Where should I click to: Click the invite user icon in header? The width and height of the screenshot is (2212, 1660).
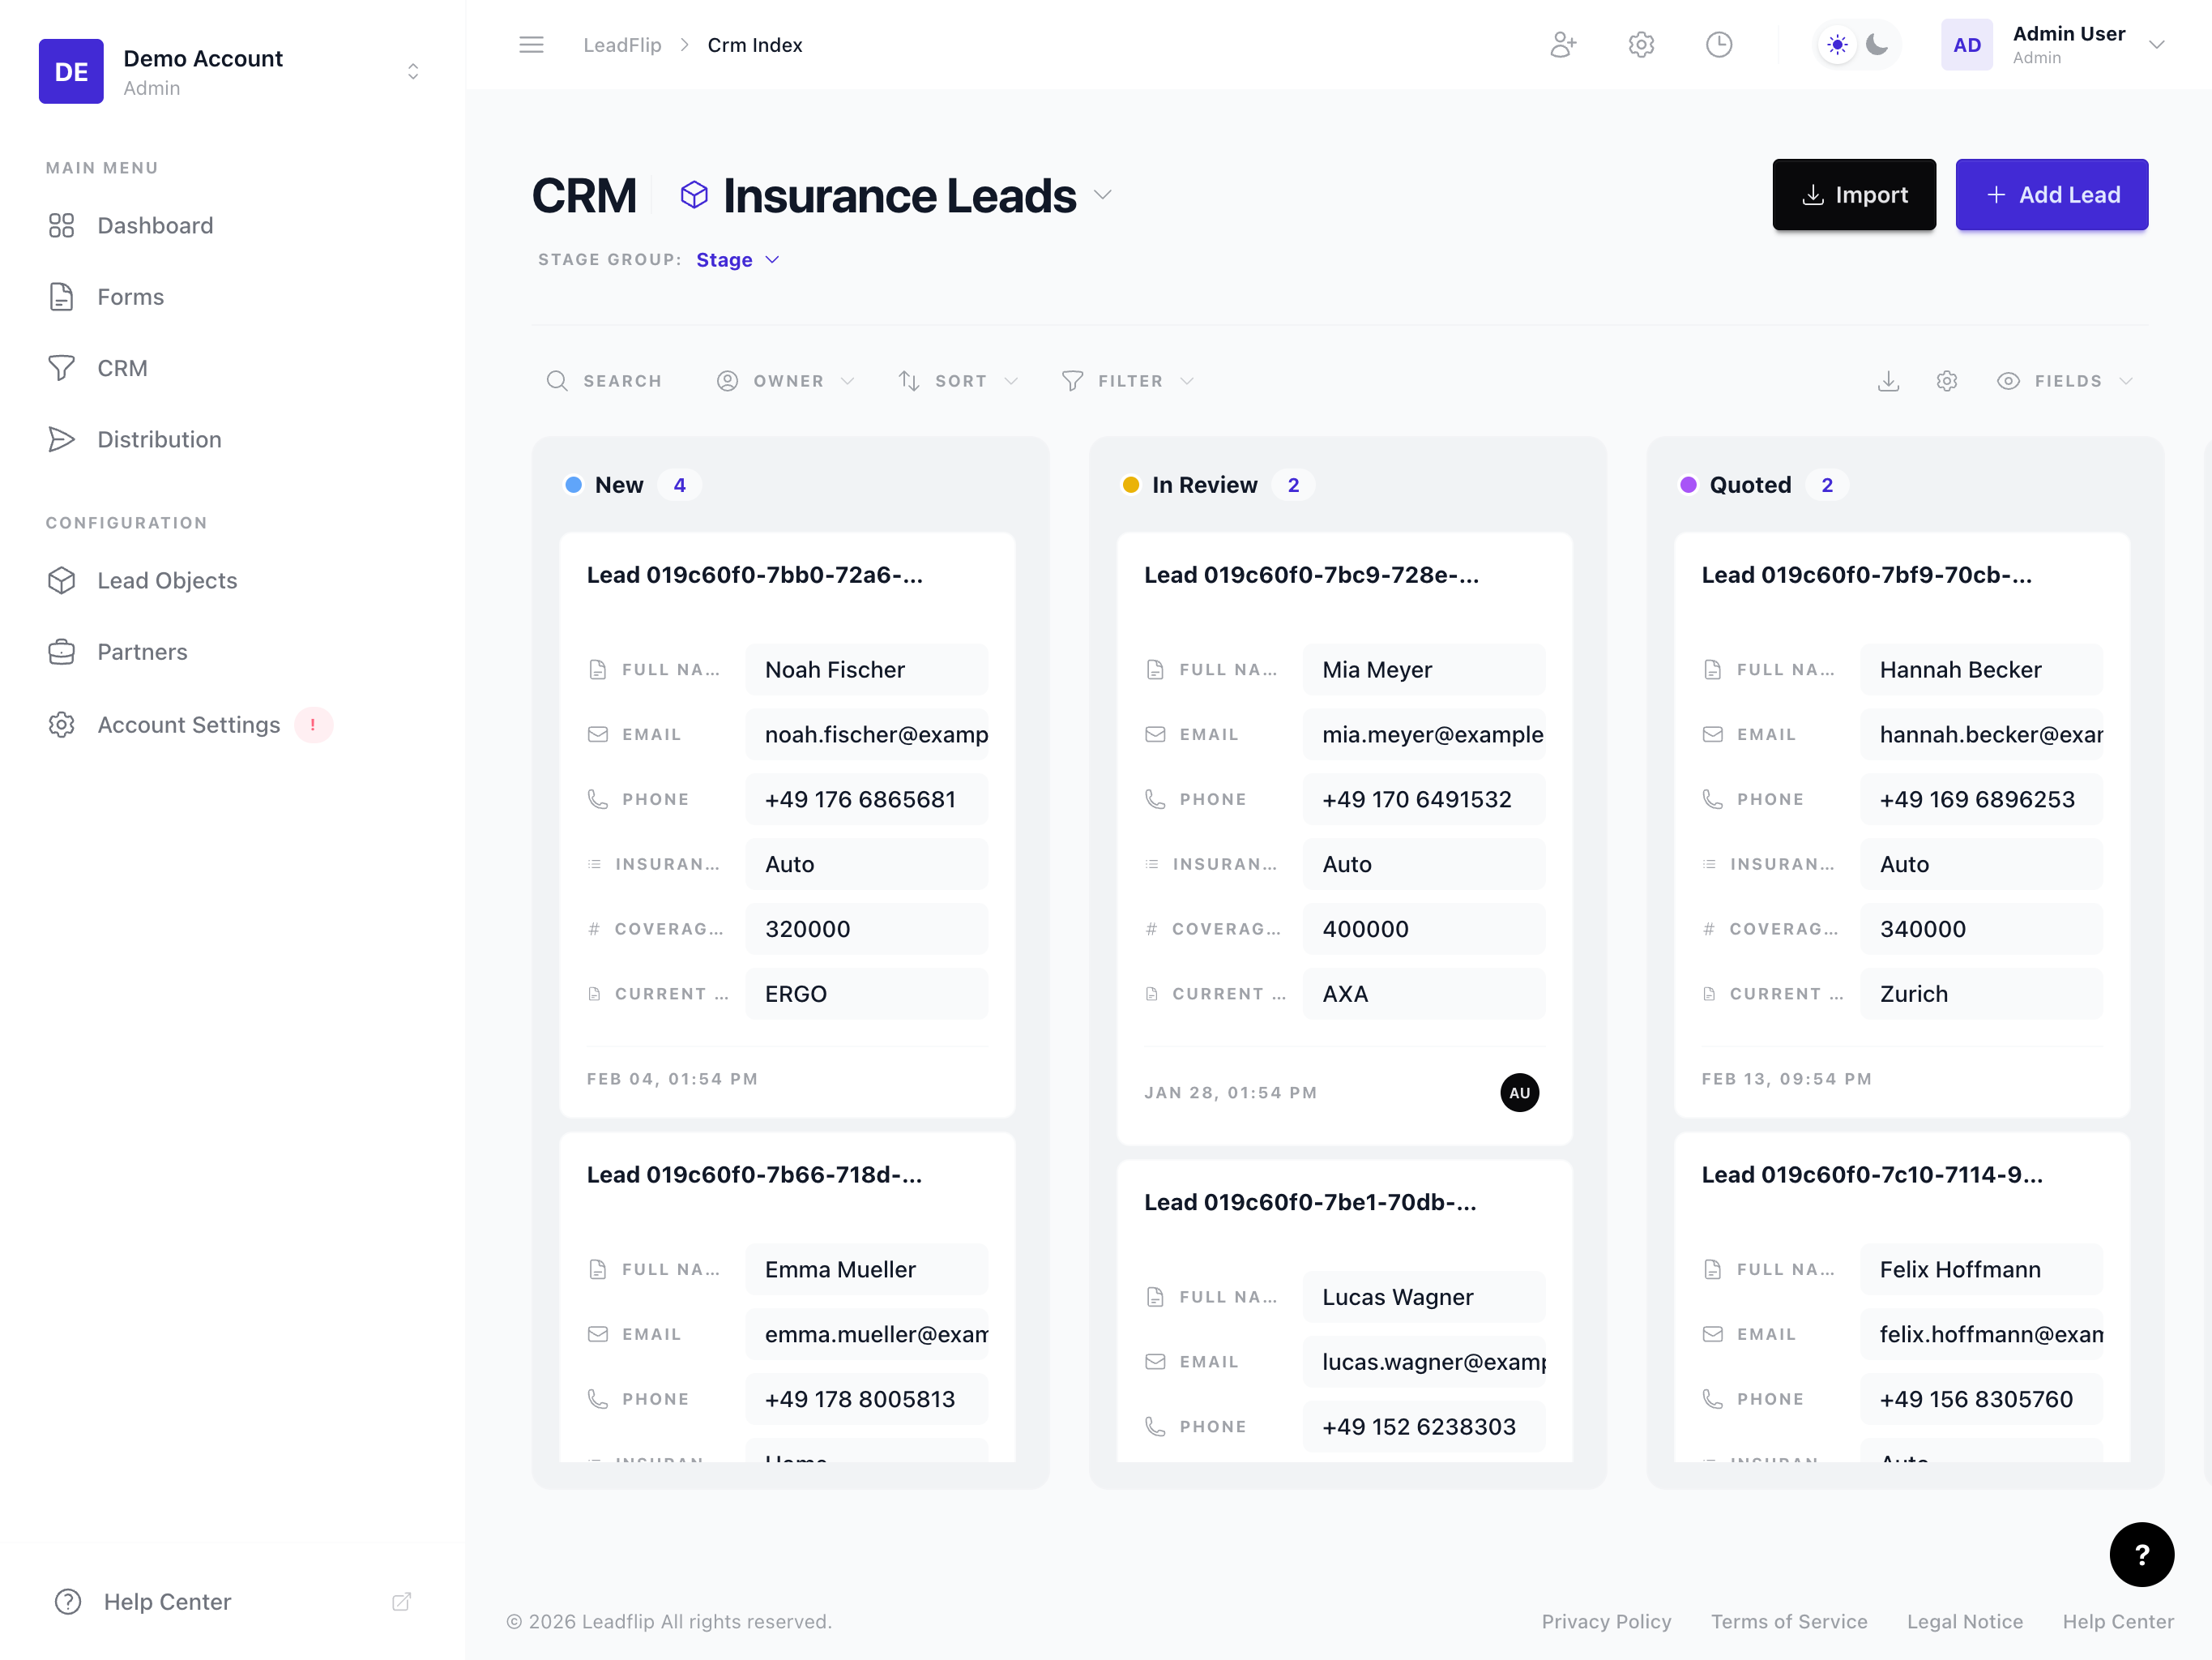pos(1564,44)
